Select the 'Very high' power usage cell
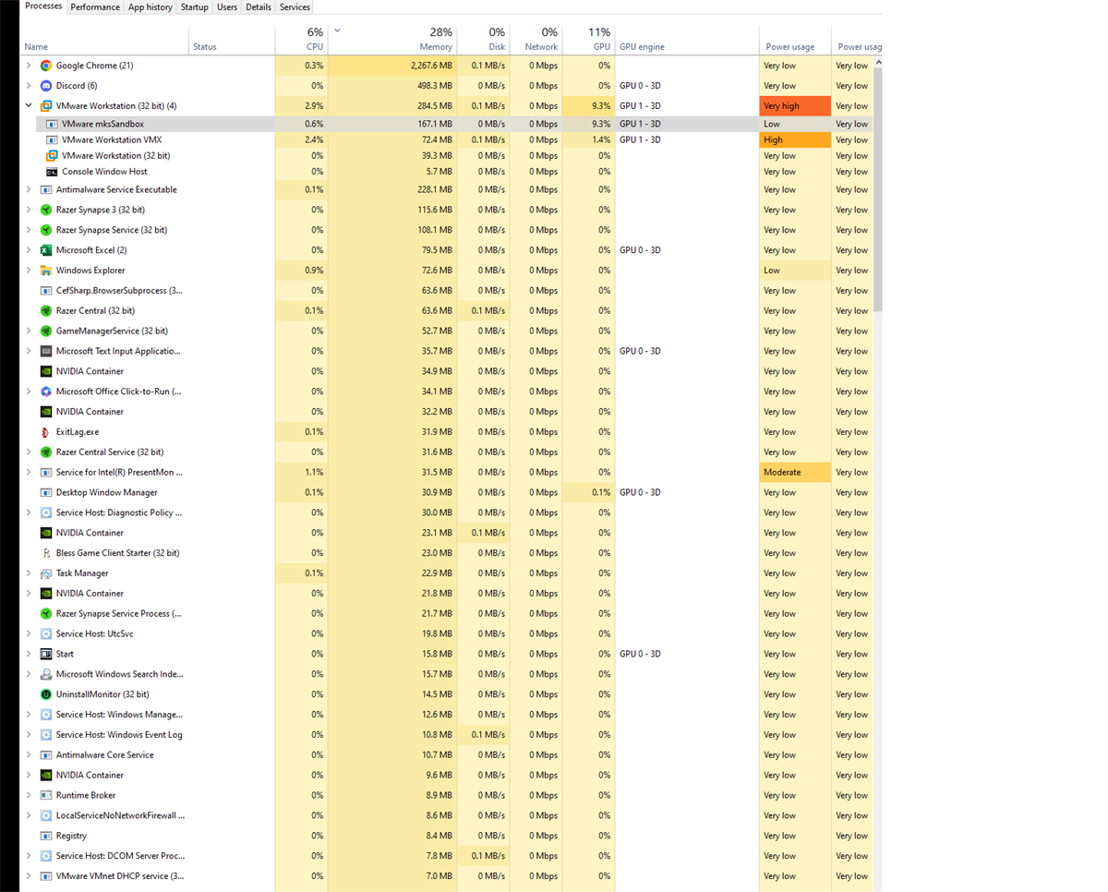The height and width of the screenshot is (892, 1108). (x=795, y=106)
